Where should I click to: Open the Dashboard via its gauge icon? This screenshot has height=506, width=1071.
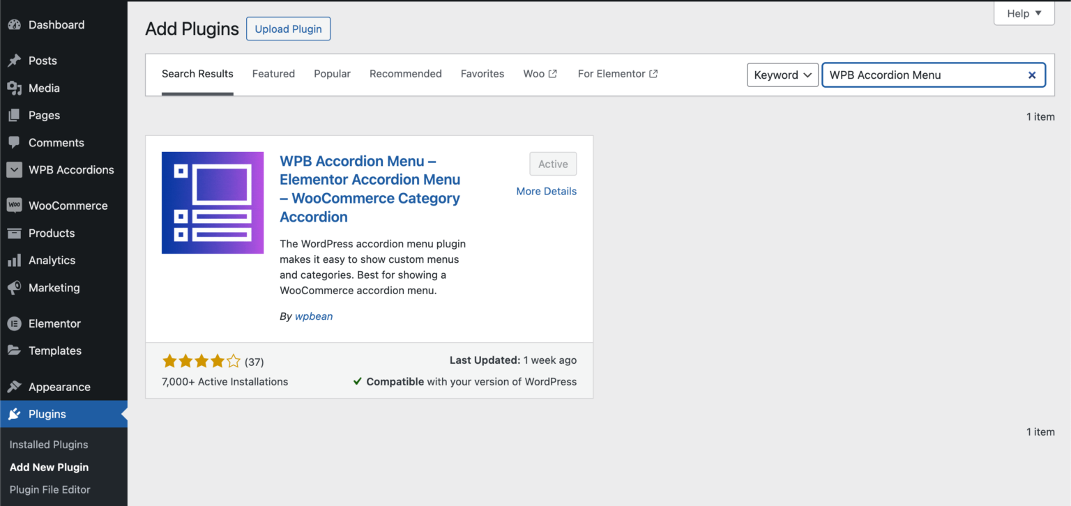(15, 24)
